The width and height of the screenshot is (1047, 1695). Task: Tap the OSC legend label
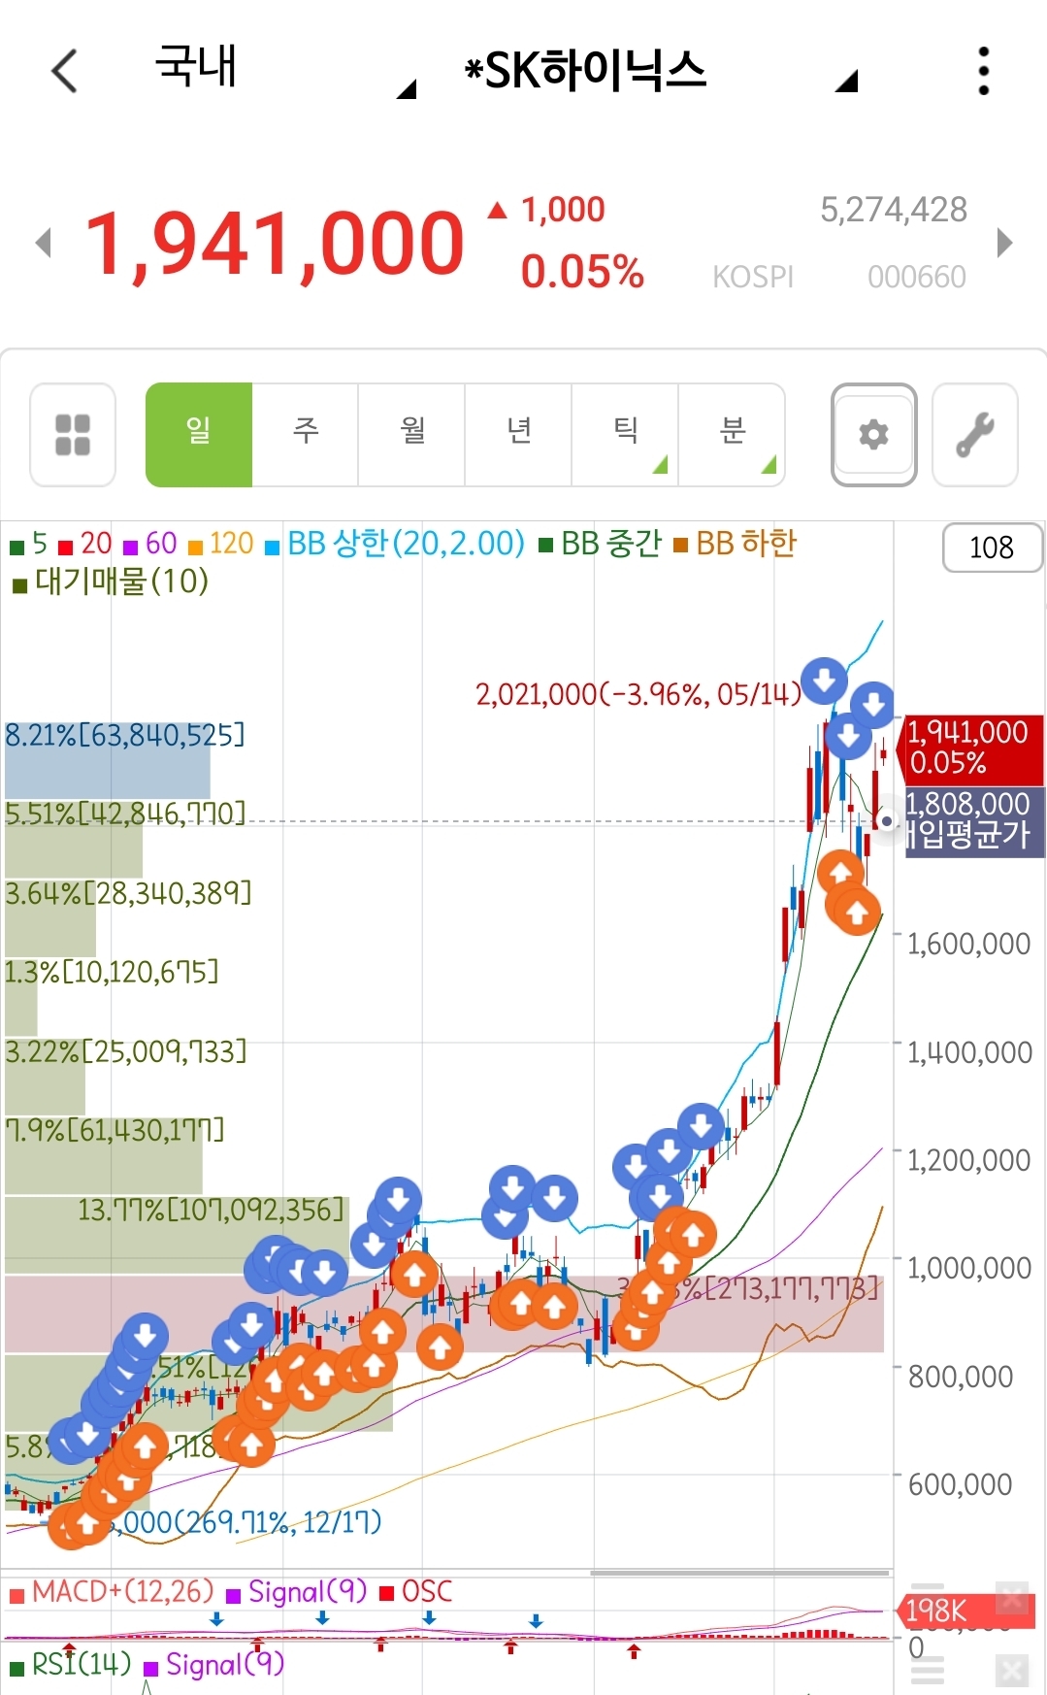tap(416, 1592)
